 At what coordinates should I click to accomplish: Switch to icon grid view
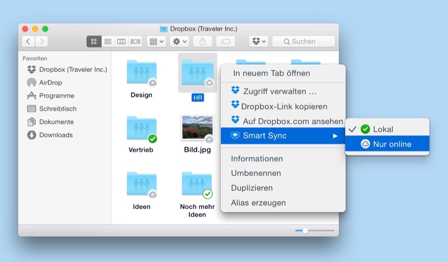click(94, 42)
